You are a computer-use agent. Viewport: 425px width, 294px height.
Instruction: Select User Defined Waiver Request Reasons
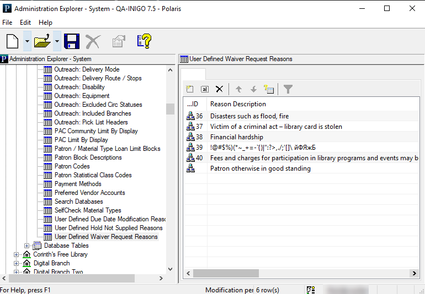tap(106, 237)
